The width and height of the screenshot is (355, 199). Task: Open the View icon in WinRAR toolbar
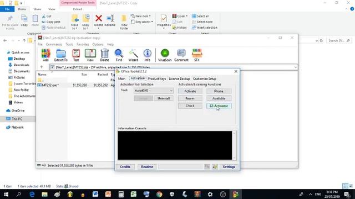coord(90,55)
